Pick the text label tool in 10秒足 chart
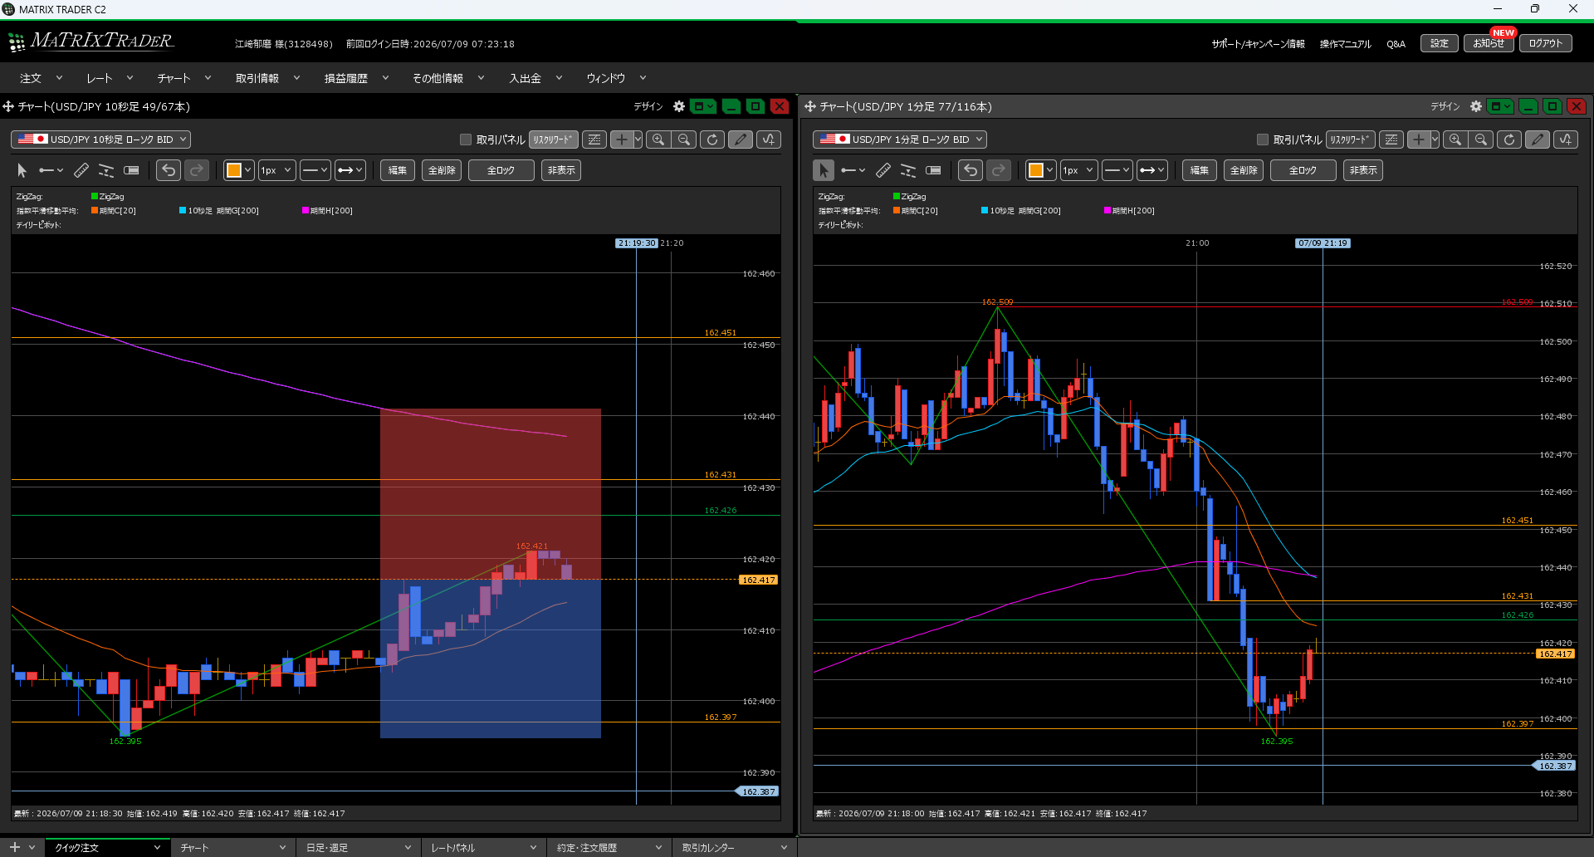This screenshot has width=1594, height=857. tap(131, 170)
